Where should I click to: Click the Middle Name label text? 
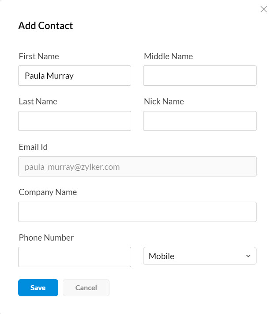[x=168, y=56]
